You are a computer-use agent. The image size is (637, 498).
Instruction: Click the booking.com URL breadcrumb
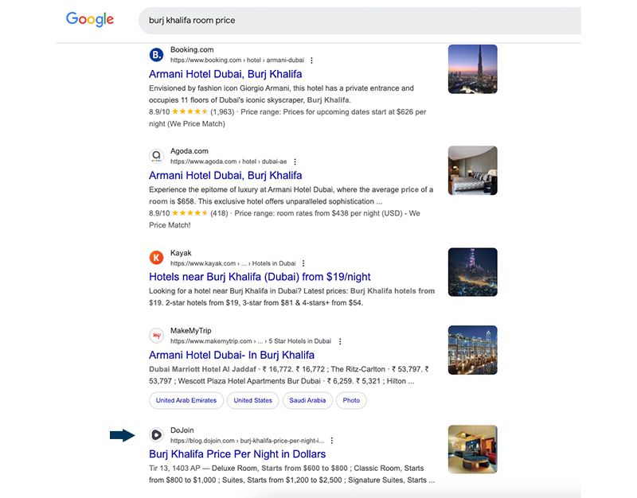tap(237, 60)
